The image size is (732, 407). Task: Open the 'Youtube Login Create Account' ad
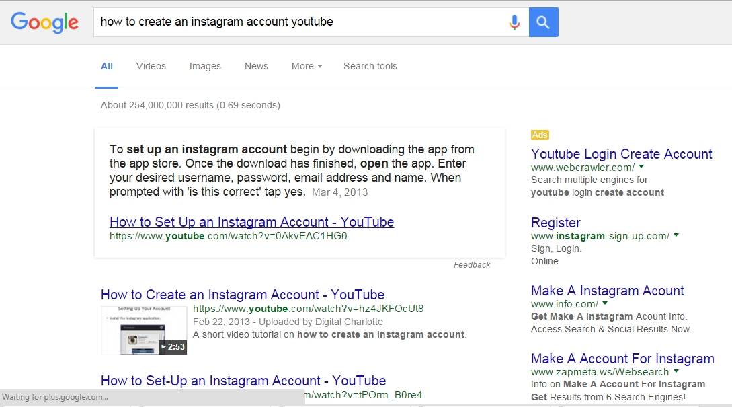[x=621, y=154]
